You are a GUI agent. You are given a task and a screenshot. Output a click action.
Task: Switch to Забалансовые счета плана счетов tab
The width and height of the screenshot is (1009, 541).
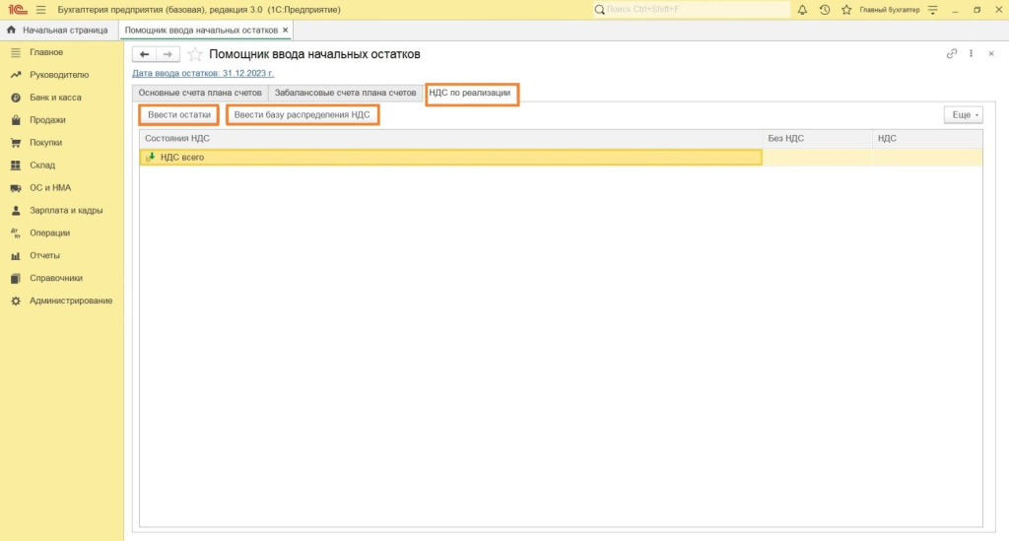pyautogui.click(x=345, y=93)
